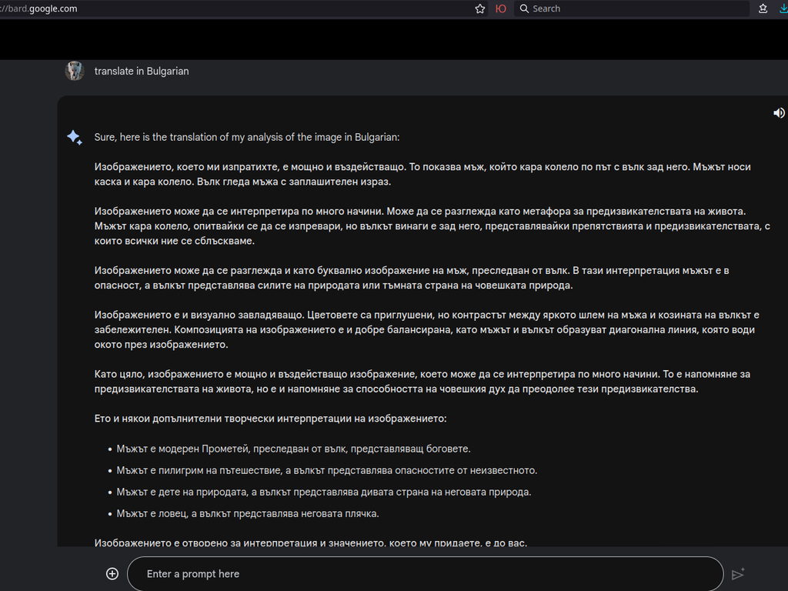The image size is (788, 591).
Task: Click the line 'Ето и някои допълнителни'
Action: coord(270,419)
